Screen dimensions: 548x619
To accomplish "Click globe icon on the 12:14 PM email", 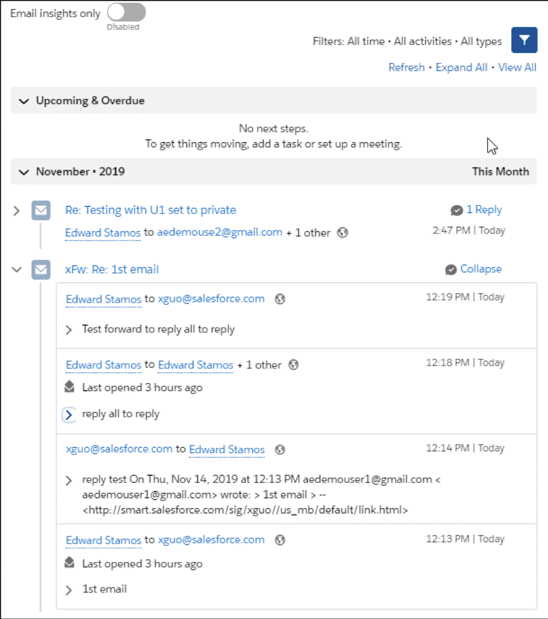I will tap(281, 450).
